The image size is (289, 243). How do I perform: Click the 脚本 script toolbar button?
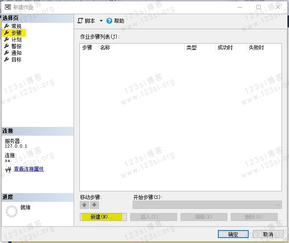point(86,21)
